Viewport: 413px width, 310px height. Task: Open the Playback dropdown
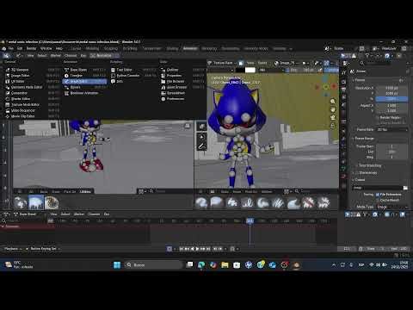13,249
